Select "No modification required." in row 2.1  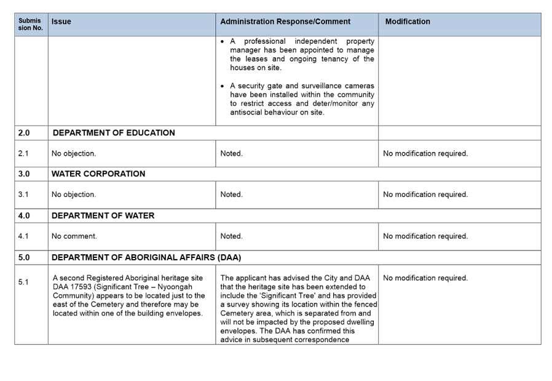click(x=425, y=153)
